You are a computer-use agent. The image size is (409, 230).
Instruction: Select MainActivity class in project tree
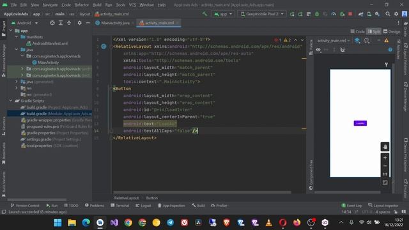click(x=45, y=63)
